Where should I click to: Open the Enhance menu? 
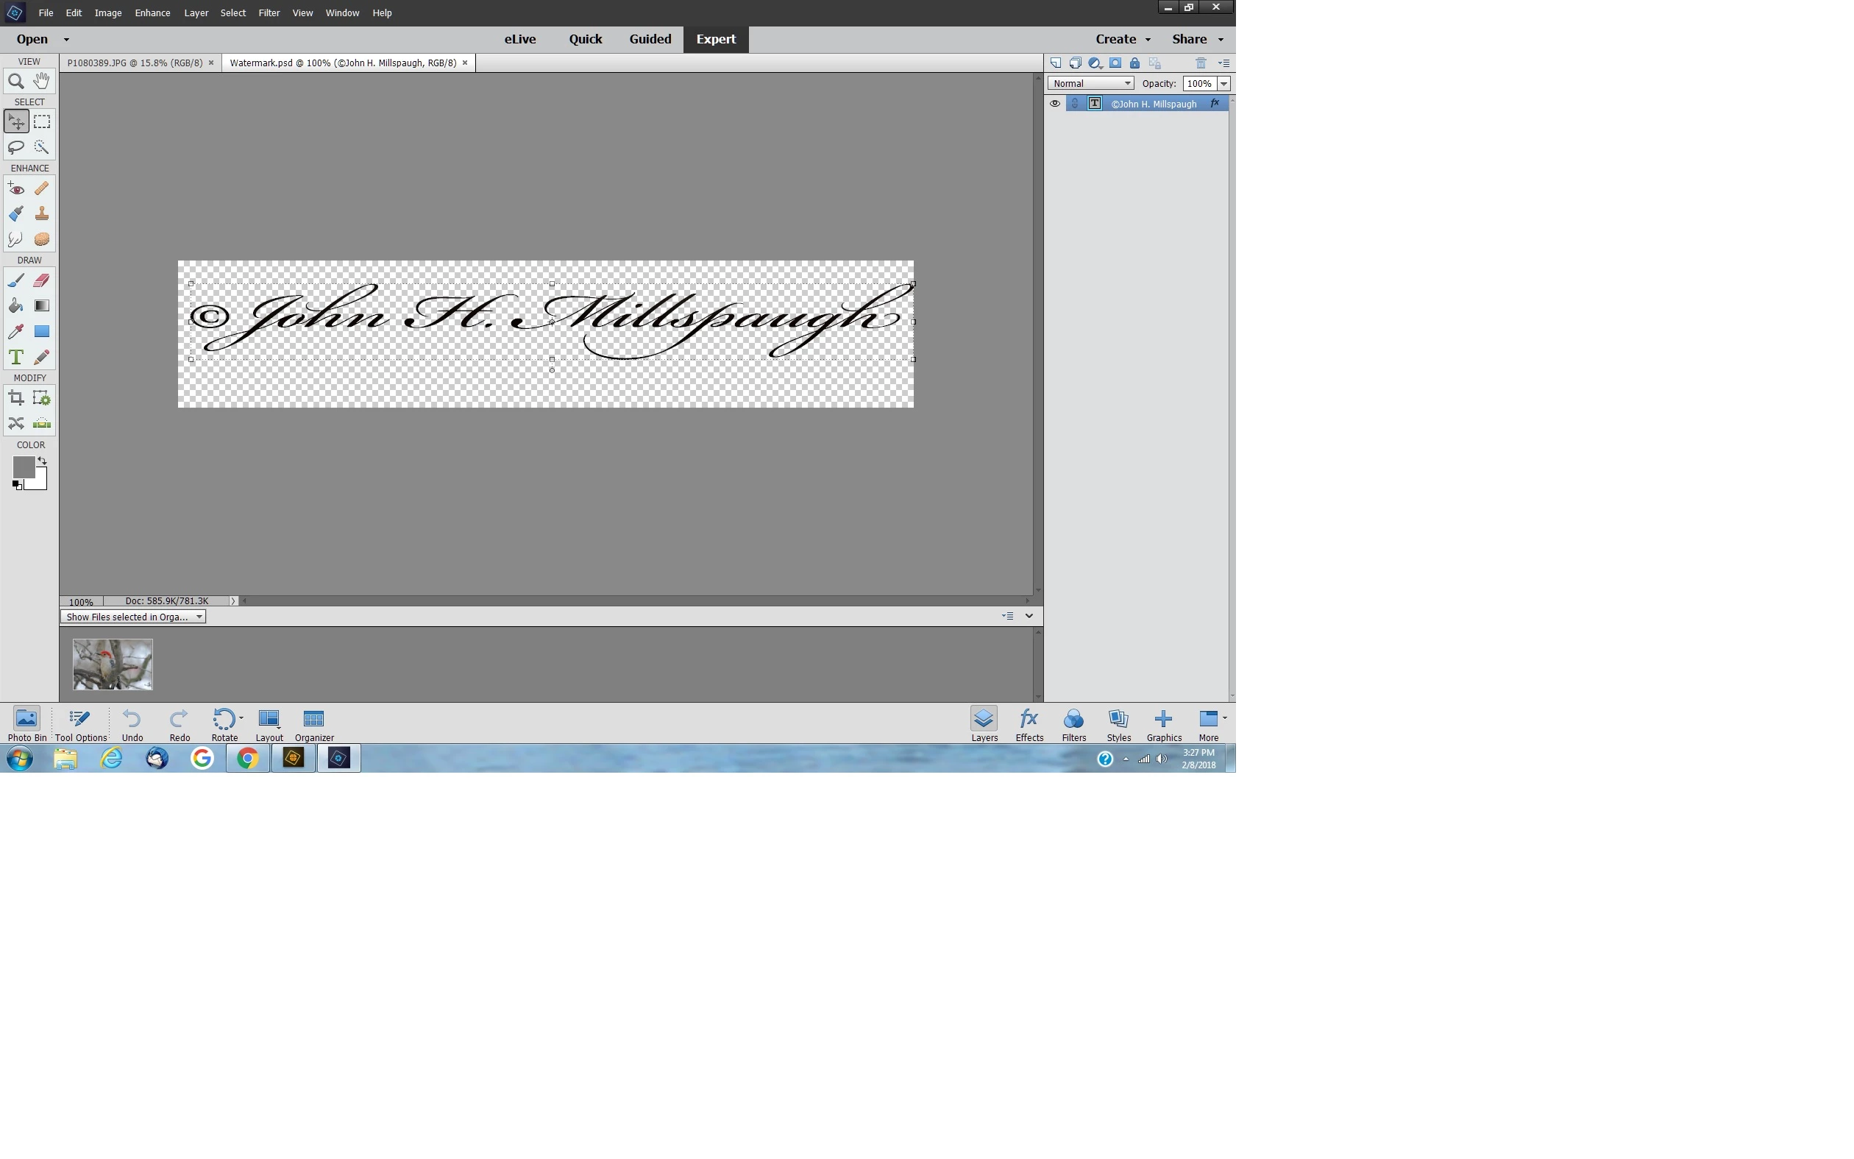[x=152, y=13]
